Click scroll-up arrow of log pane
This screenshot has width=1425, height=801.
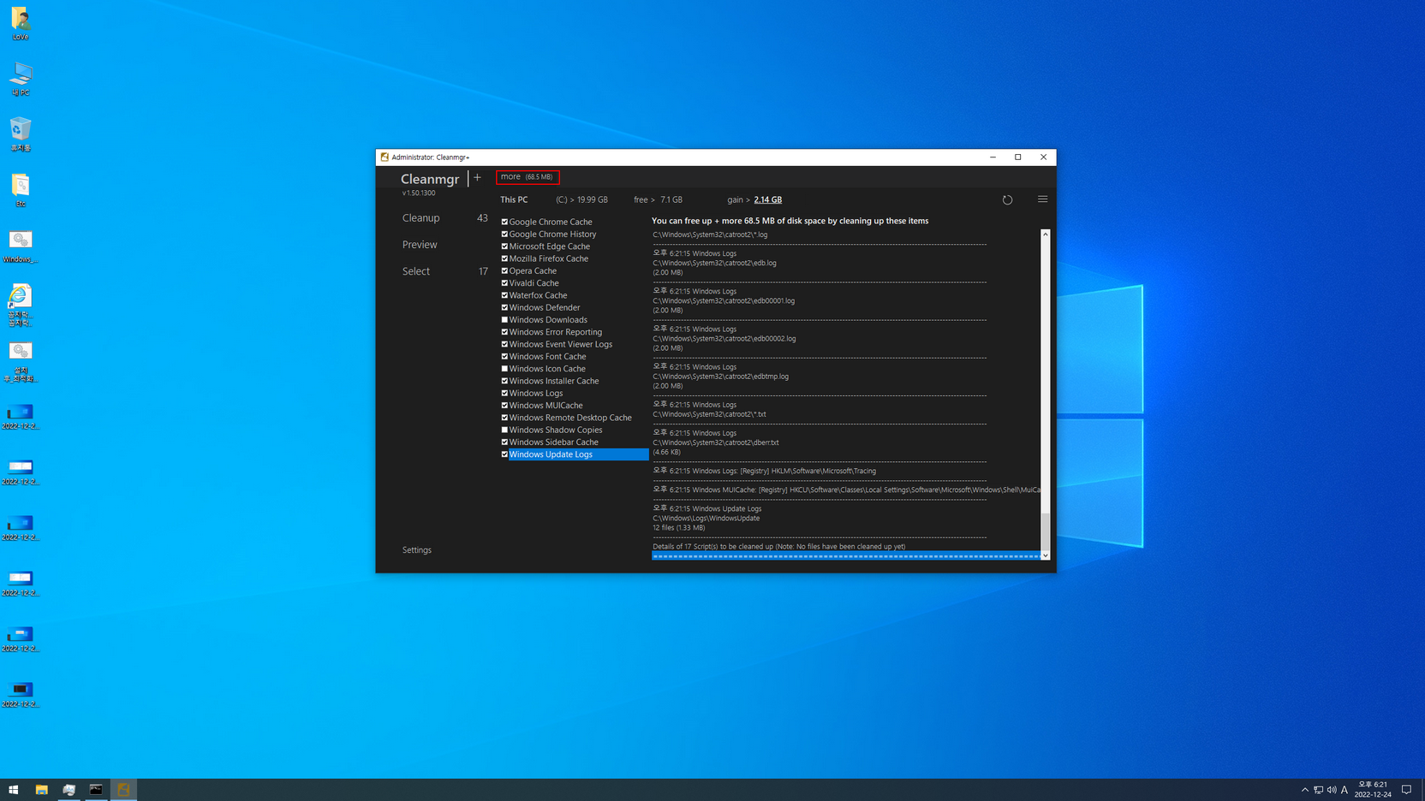pos(1045,234)
